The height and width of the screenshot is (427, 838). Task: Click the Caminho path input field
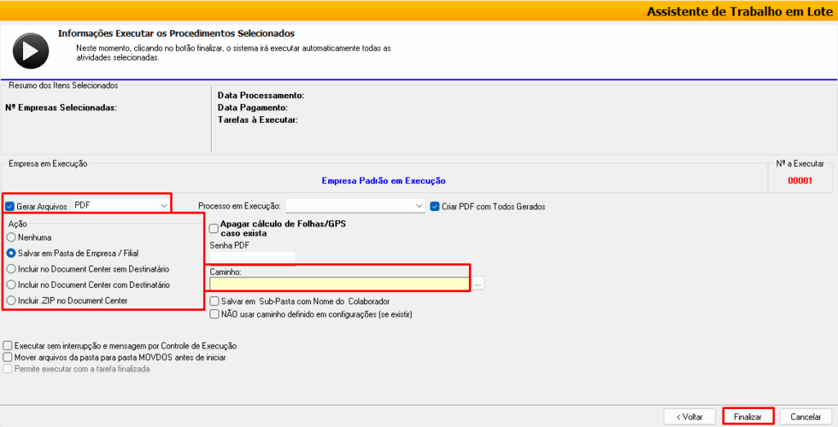tap(340, 284)
